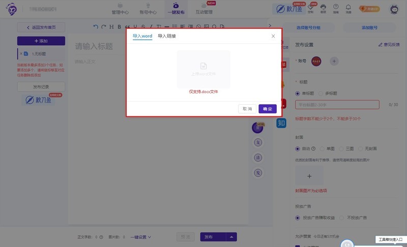The image size is (407, 247).
Task: Switch to the 导入word tab
Action: pyautogui.click(x=142, y=36)
